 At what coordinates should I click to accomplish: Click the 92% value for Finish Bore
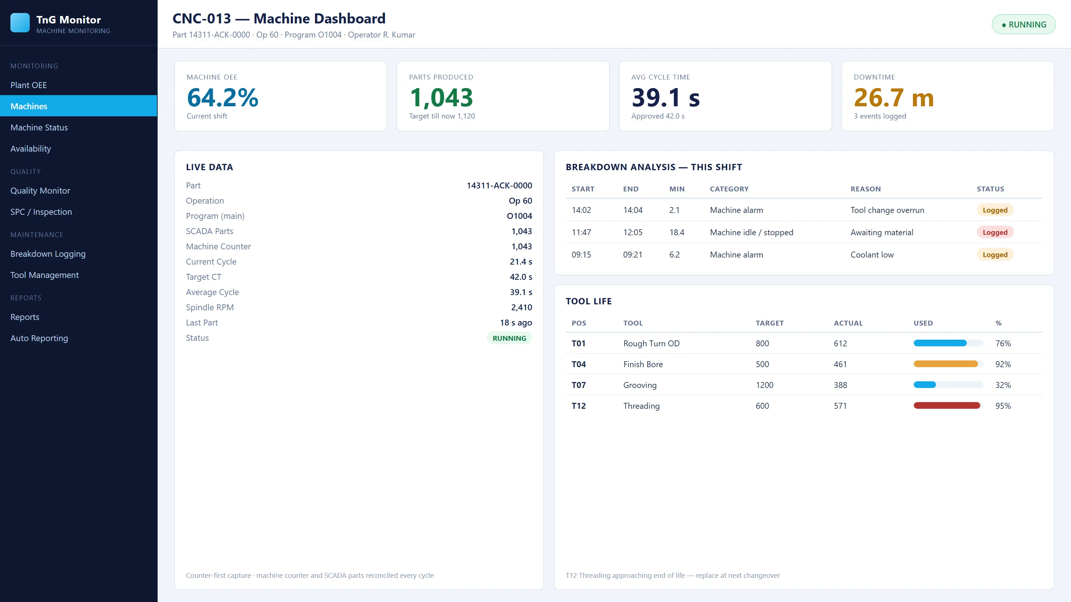pyautogui.click(x=1003, y=364)
